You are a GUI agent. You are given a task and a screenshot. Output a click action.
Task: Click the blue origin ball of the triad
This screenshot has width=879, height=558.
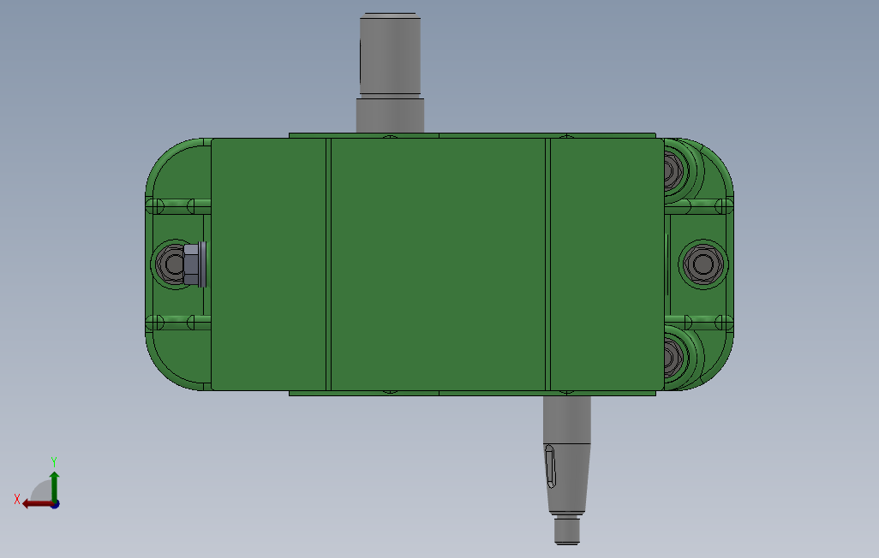pyautogui.click(x=56, y=505)
